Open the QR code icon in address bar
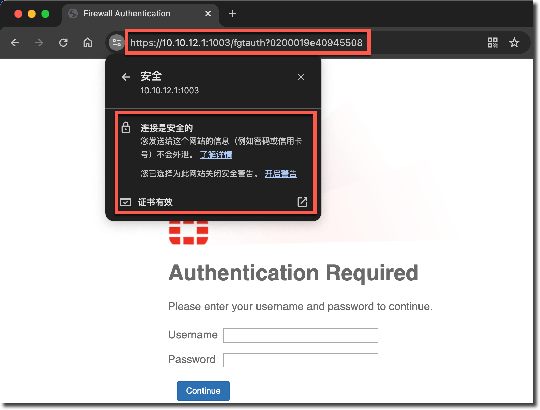This screenshot has height=410, width=540. 492,43
